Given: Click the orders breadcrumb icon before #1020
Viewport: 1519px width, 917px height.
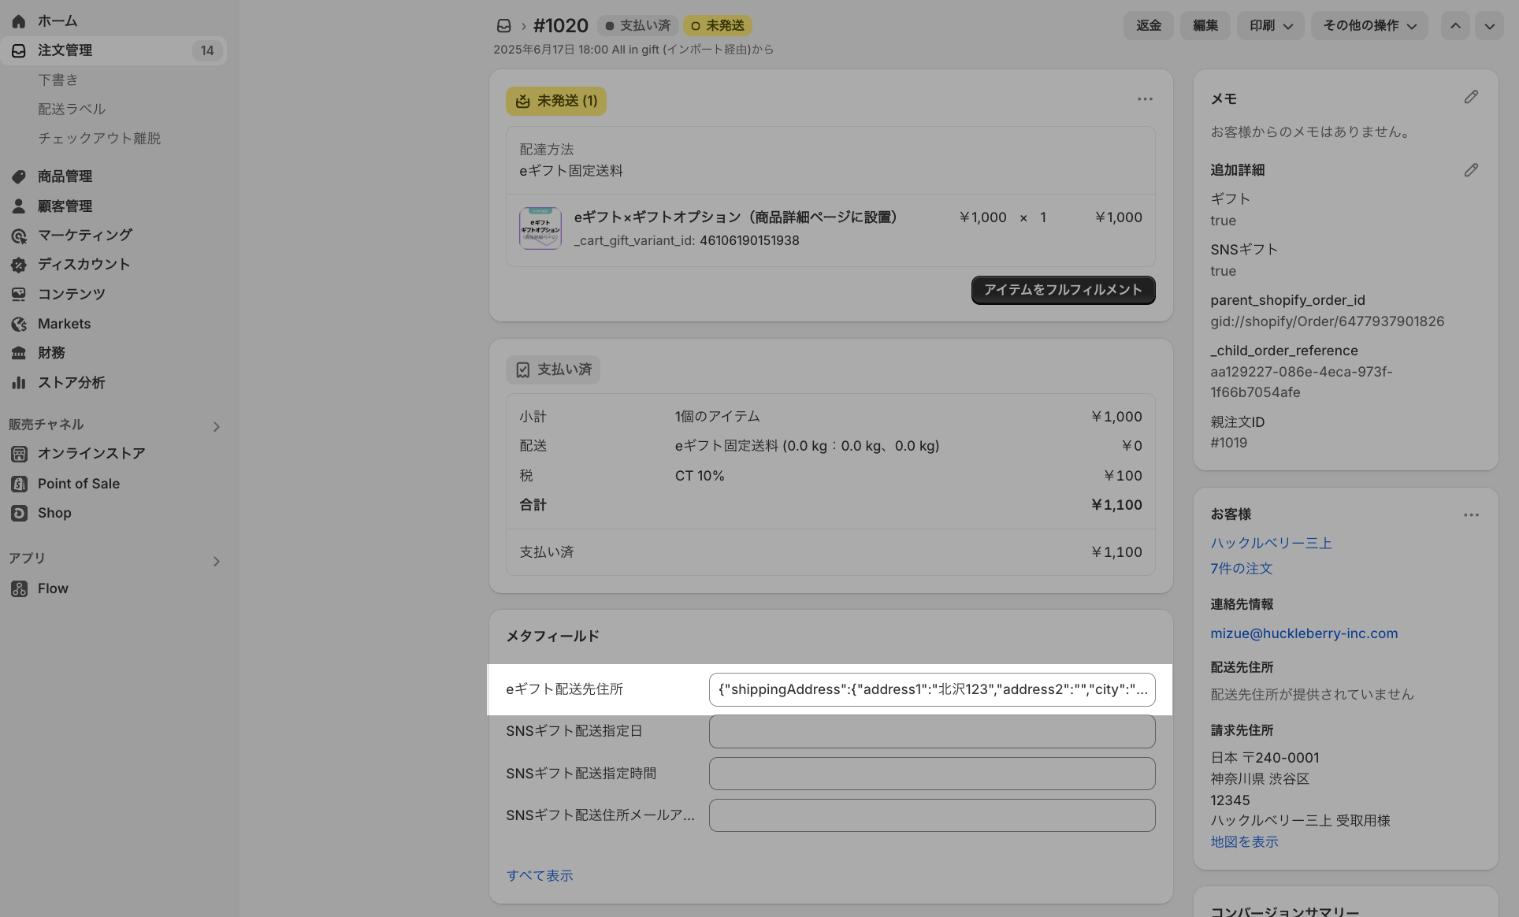Looking at the screenshot, I should click(504, 26).
